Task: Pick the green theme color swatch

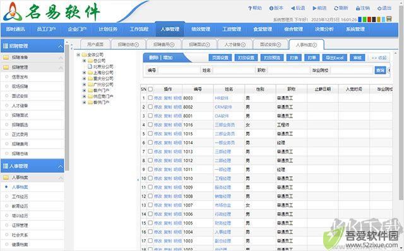Action: 365,20
